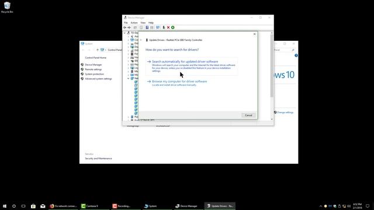Click Cortana circle icon on taskbar
Viewport: 374px width, 210px height.
14,206
